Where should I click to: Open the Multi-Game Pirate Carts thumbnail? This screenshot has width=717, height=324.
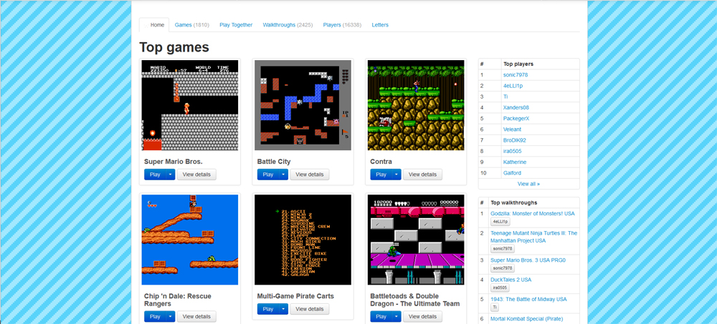click(x=303, y=240)
